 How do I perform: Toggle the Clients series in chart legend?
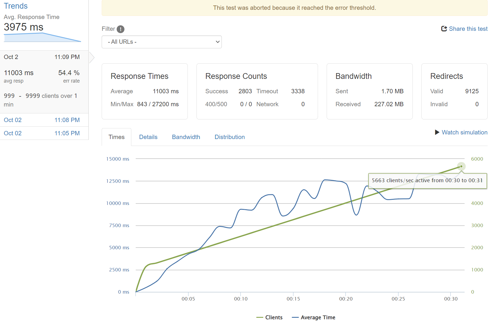pos(270,317)
